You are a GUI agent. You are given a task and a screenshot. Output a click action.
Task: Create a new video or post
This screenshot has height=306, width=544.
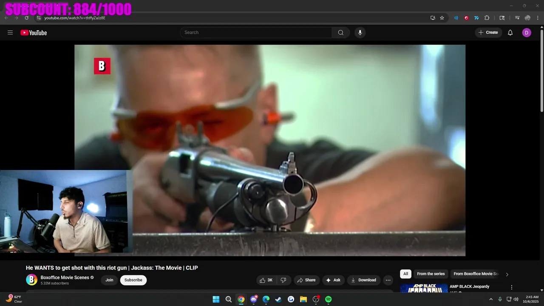[488, 33]
